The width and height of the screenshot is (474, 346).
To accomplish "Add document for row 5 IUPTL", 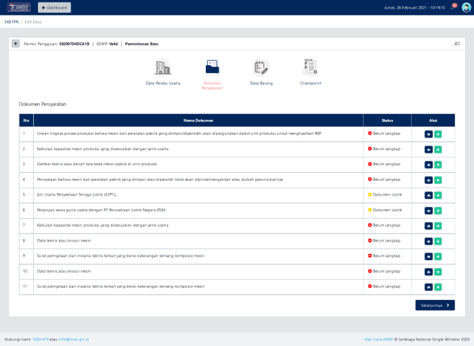I will [x=437, y=195].
